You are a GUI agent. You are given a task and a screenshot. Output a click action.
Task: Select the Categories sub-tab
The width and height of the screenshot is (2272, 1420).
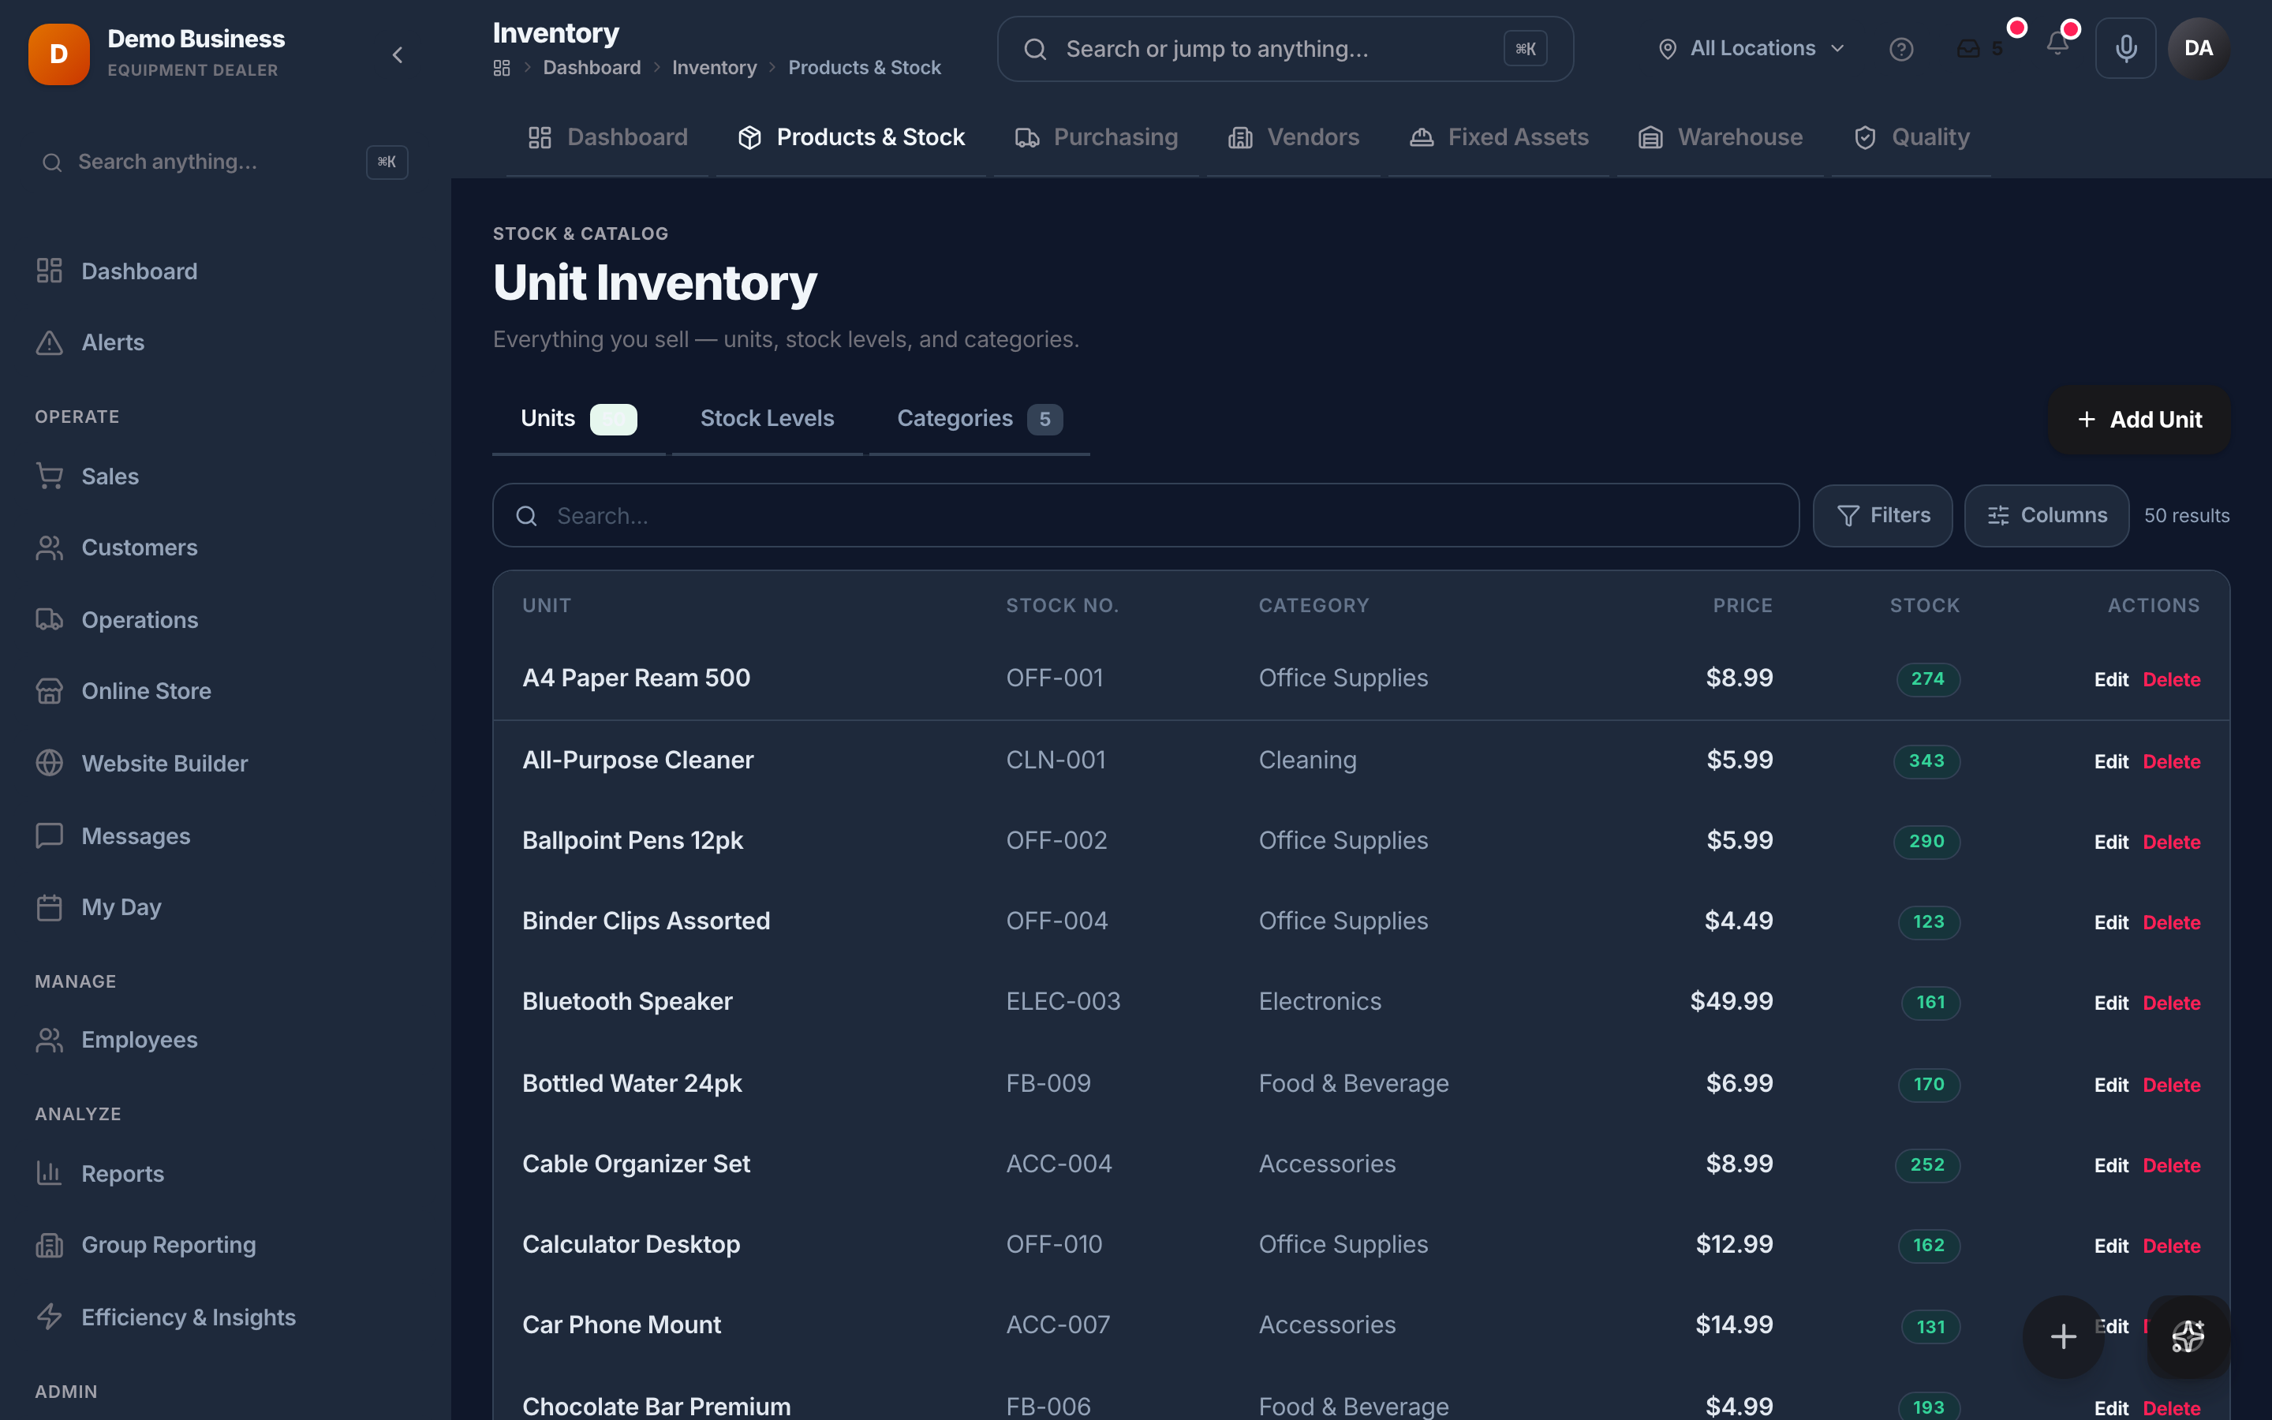coord(979,419)
